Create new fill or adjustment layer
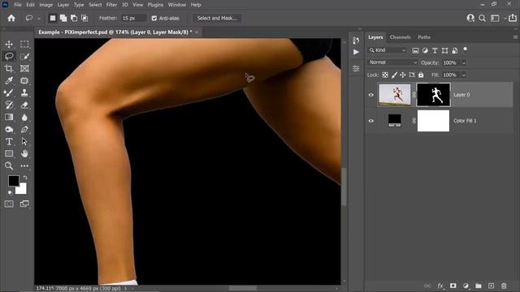The image size is (520, 292). [x=466, y=286]
